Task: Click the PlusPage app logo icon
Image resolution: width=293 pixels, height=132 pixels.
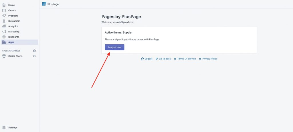Action: click(x=44, y=4)
